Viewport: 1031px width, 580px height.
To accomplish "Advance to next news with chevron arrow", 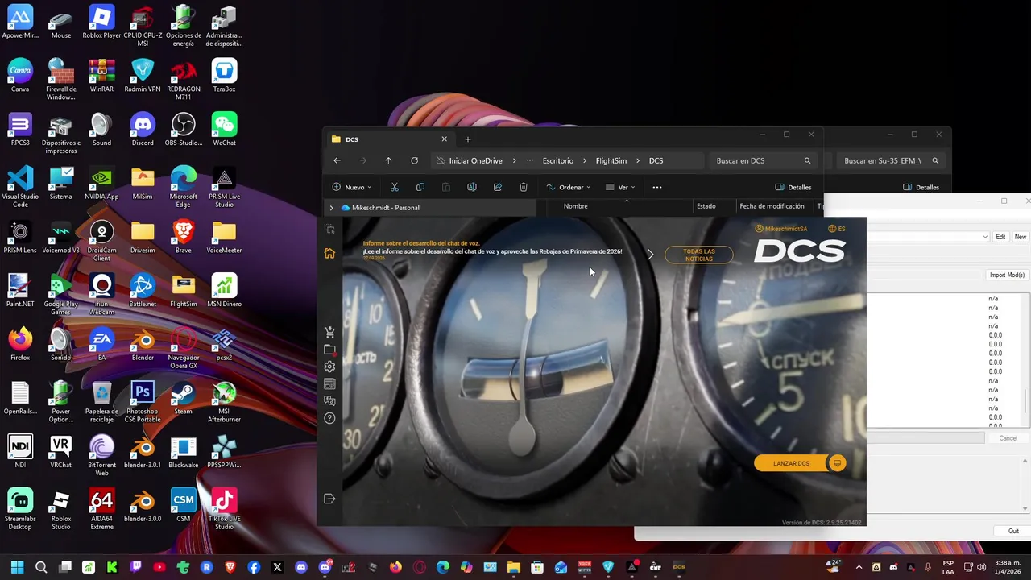I will tap(650, 255).
